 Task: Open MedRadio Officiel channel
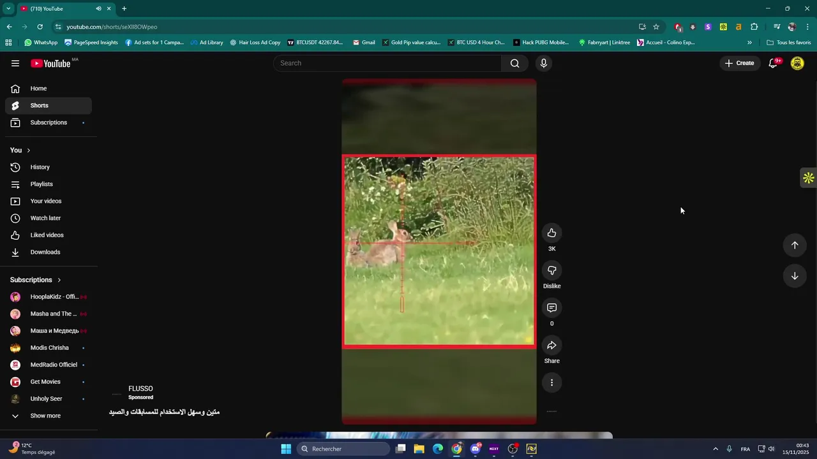[49, 365]
